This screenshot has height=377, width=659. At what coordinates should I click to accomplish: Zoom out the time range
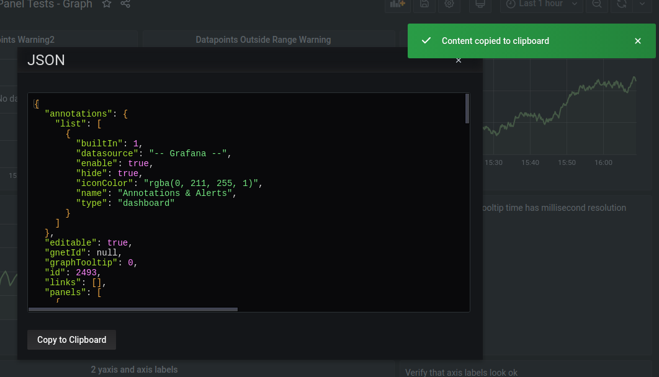click(596, 6)
